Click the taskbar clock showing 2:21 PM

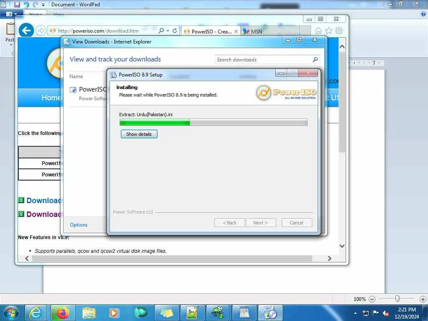(407, 313)
